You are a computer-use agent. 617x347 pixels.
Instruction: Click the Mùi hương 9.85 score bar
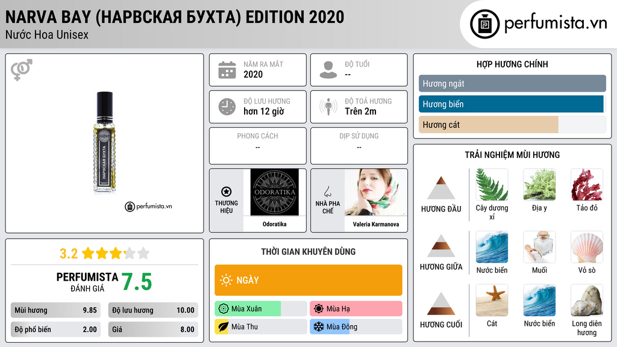[55, 310]
